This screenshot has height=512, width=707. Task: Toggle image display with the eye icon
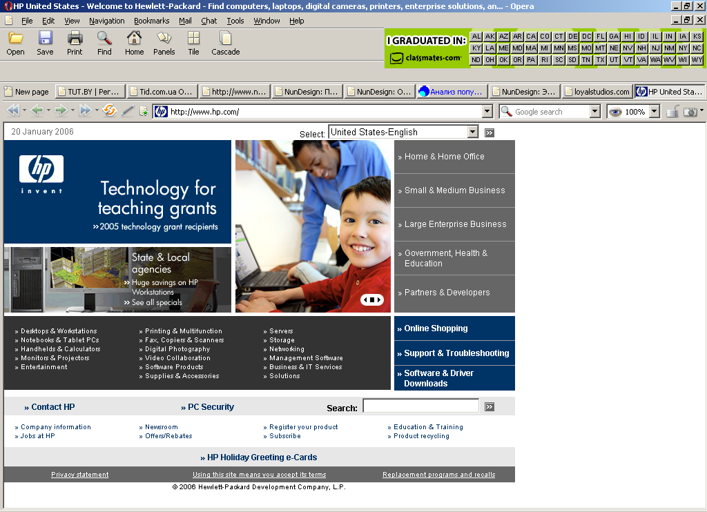pos(615,111)
